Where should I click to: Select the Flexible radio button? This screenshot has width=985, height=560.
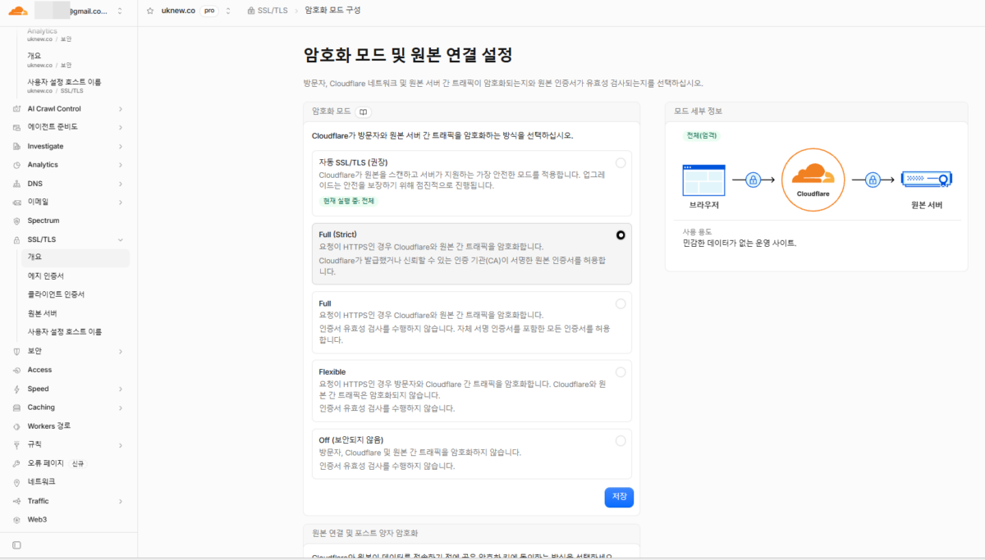(621, 372)
